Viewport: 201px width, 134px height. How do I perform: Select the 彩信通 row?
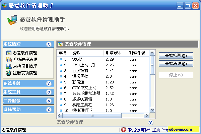(x=103, y=82)
